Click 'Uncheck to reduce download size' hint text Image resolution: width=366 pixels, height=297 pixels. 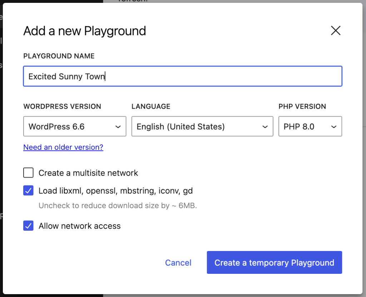coord(118,205)
